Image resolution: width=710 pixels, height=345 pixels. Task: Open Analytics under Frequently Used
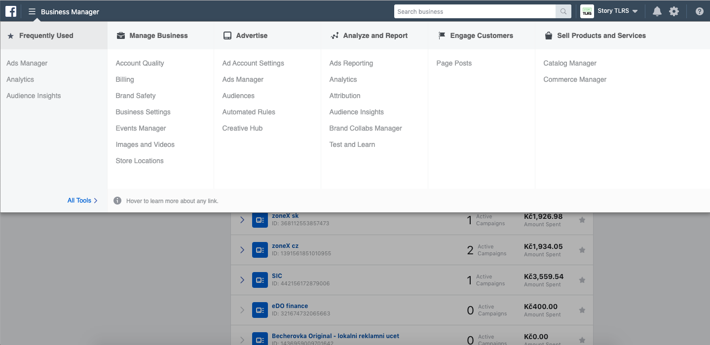point(20,79)
